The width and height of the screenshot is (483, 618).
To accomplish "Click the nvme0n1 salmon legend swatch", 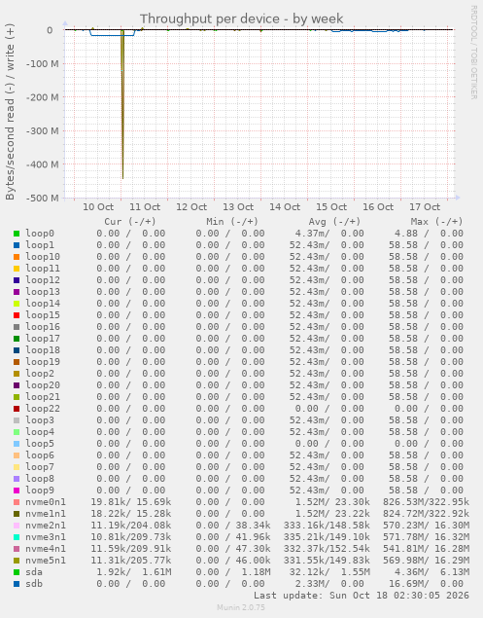I will point(17,502).
